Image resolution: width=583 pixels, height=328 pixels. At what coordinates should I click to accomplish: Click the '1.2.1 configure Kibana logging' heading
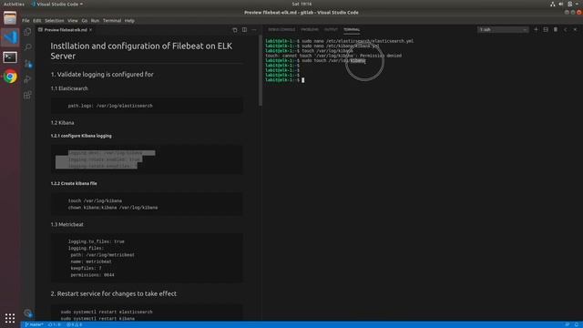tap(81, 136)
